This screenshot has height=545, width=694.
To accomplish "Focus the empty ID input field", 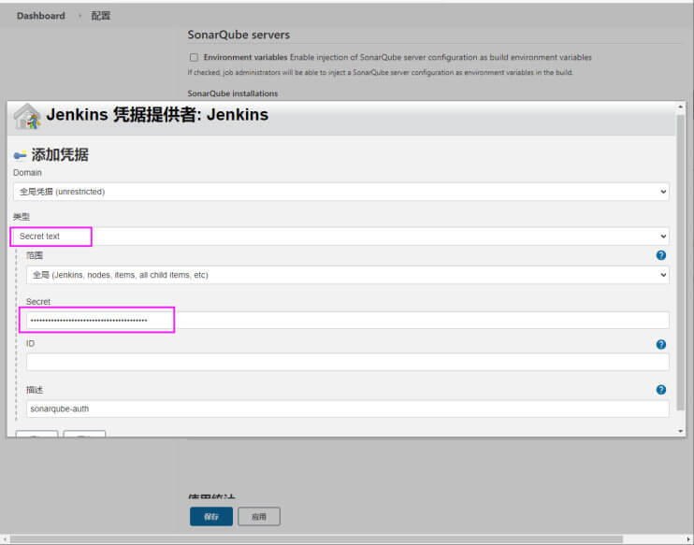I will 347,362.
